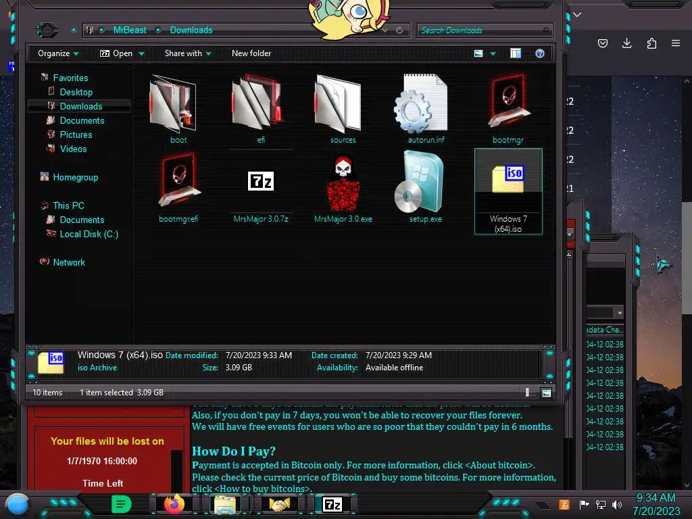This screenshot has height=519, width=692.
Task: Select the bootmgr file
Action: coord(508,109)
